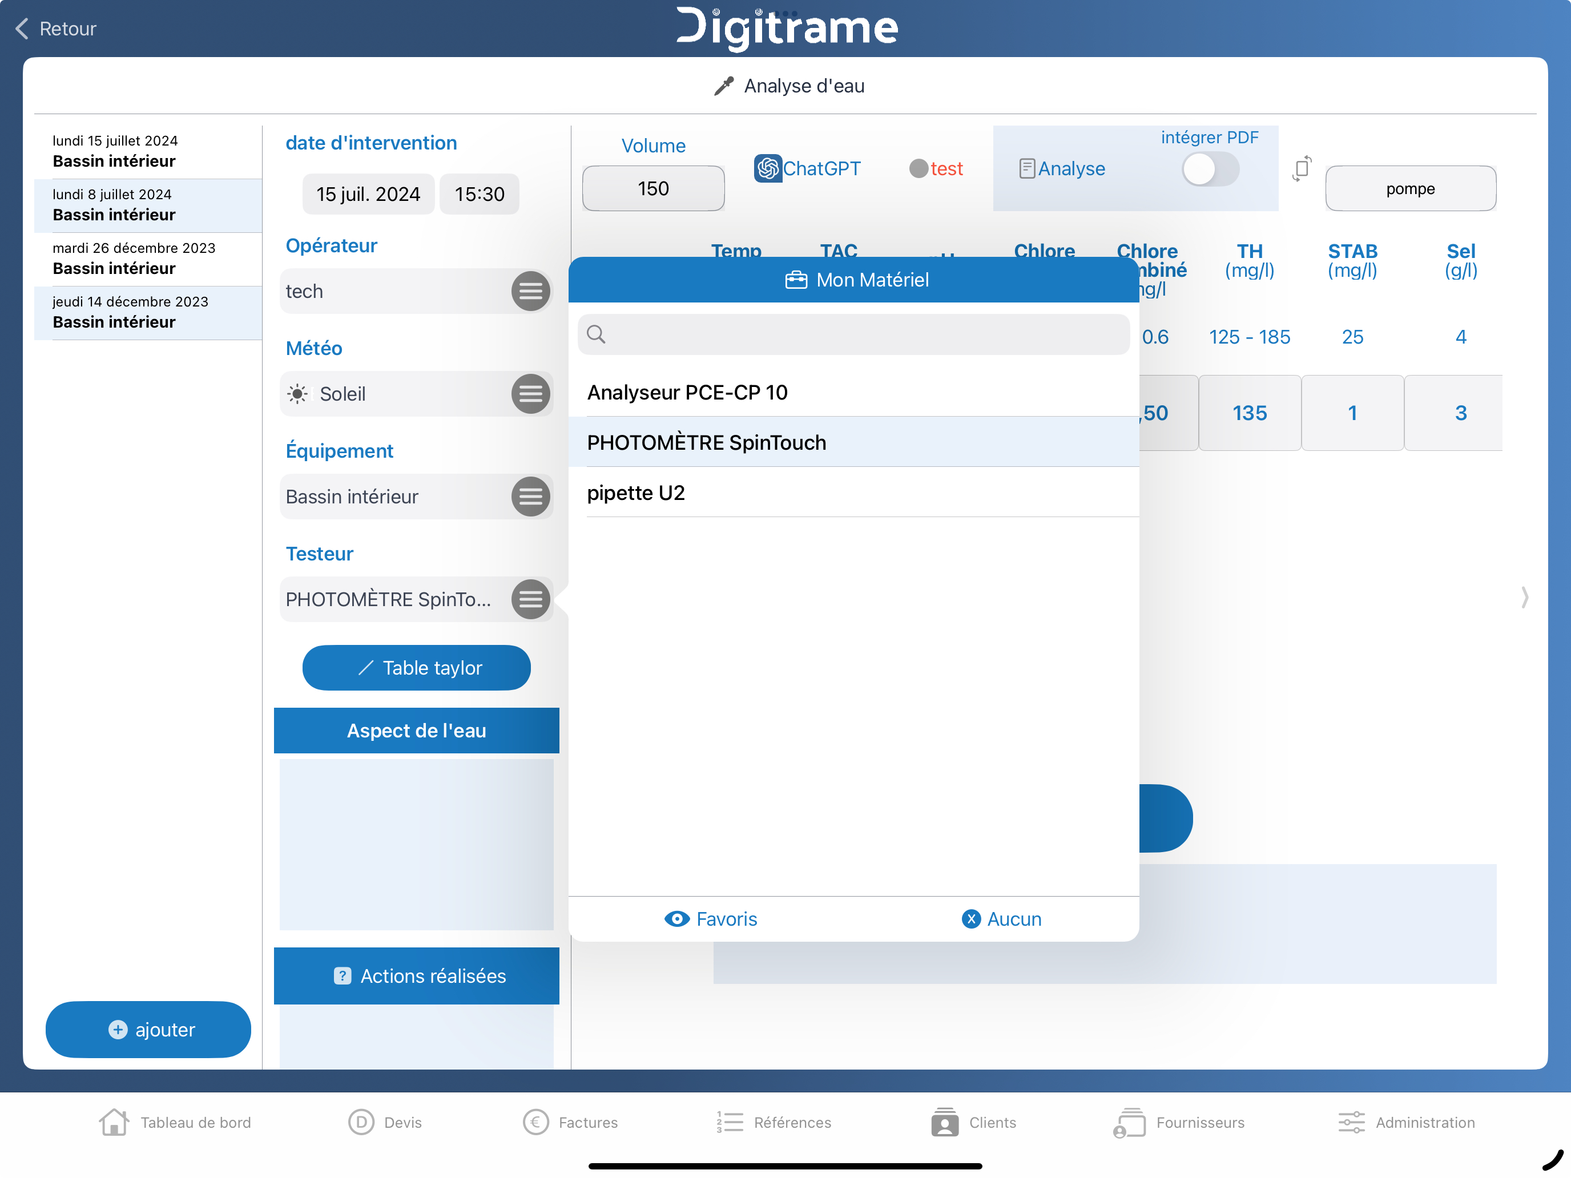The width and height of the screenshot is (1571, 1178).
Task: Open the Clients tab
Action: [974, 1122]
